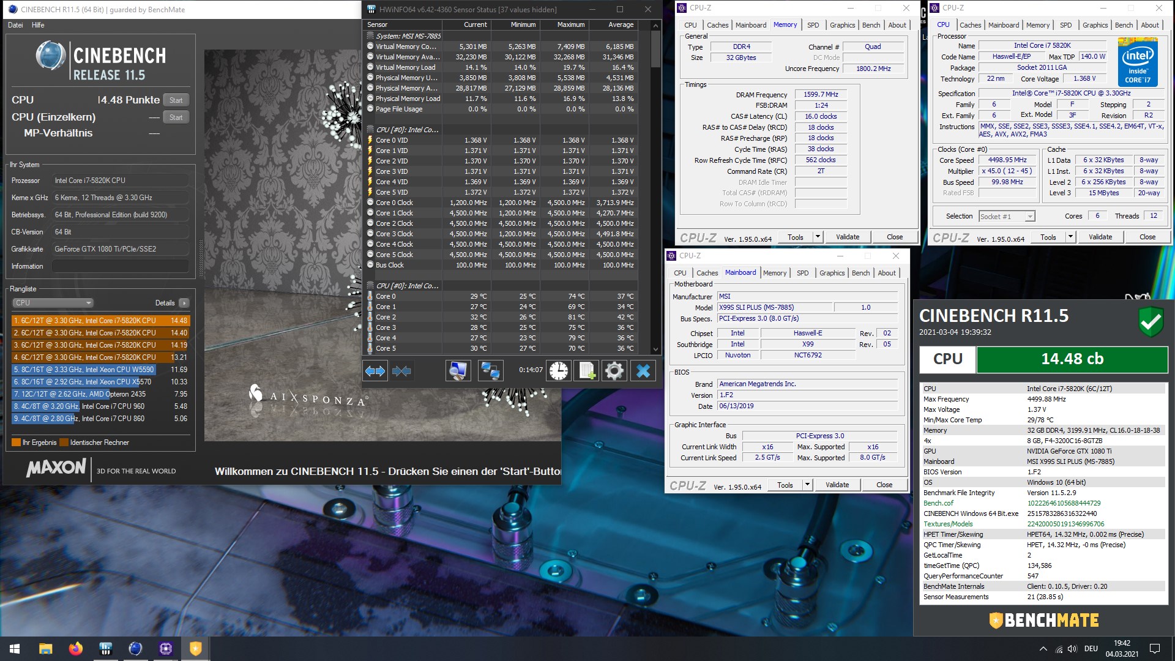1175x661 pixels.
Task: Open the CPU ranking dropdown in Cinebench
Action: [53, 303]
